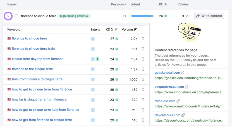The image size is (232, 126).
Task: Delete the 'florence to cinque terre' keyword row
Action: [143, 39]
